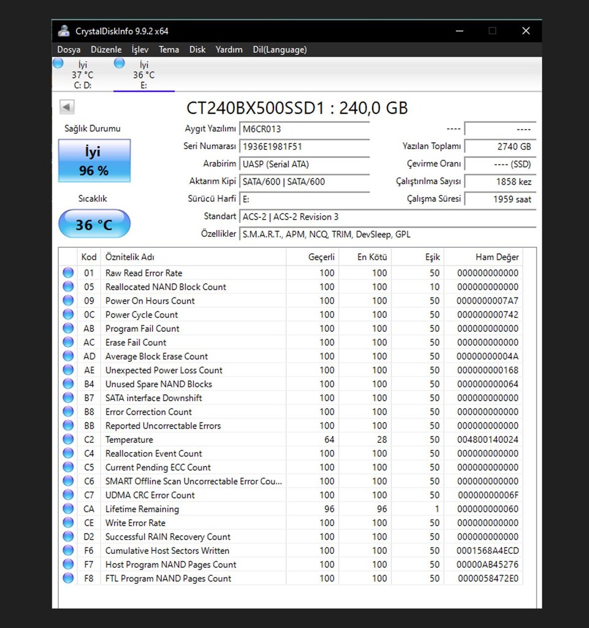Click raw value 0001568A4ECD
The image size is (589, 628).
(x=488, y=550)
